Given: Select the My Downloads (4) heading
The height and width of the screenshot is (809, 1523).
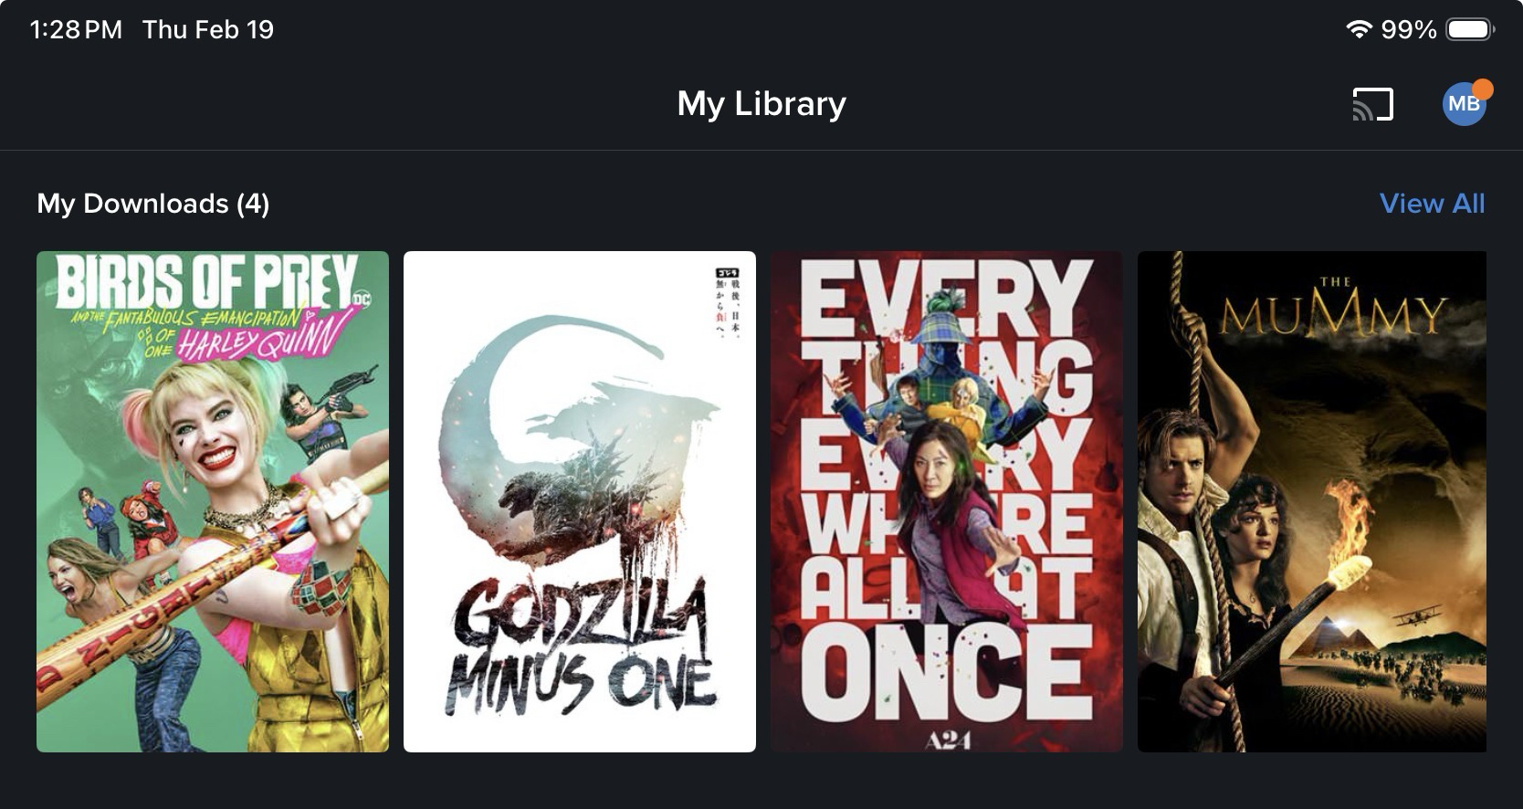Looking at the screenshot, I should click(153, 204).
